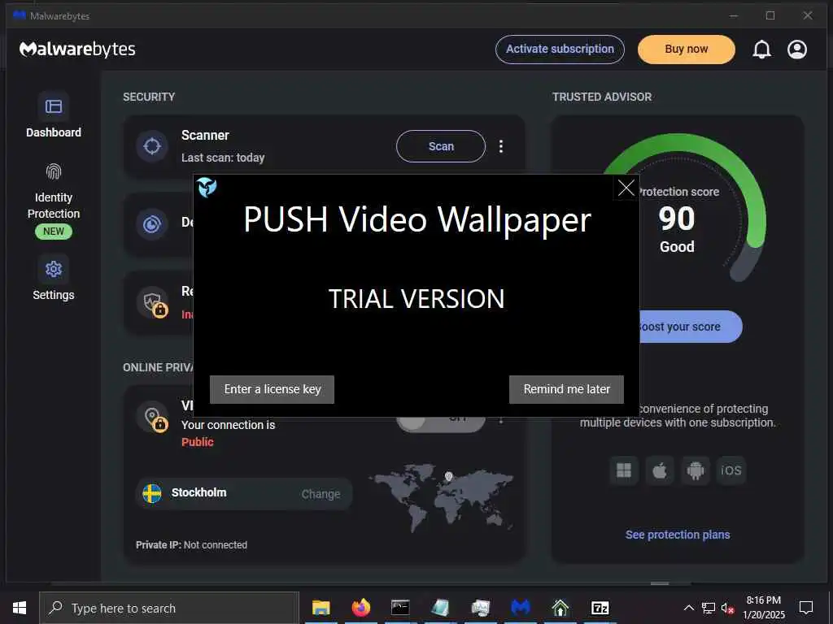Click the notifications bell icon
833x624 pixels.
(x=761, y=50)
